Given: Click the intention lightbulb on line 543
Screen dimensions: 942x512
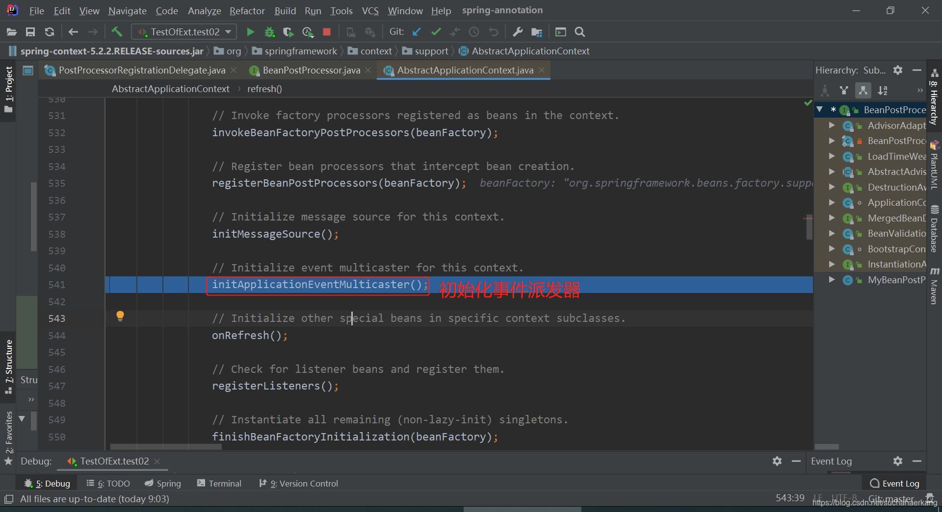Looking at the screenshot, I should coord(120,316).
